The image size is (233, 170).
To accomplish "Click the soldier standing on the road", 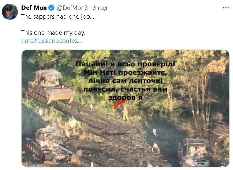I will [x=125, y=112].
